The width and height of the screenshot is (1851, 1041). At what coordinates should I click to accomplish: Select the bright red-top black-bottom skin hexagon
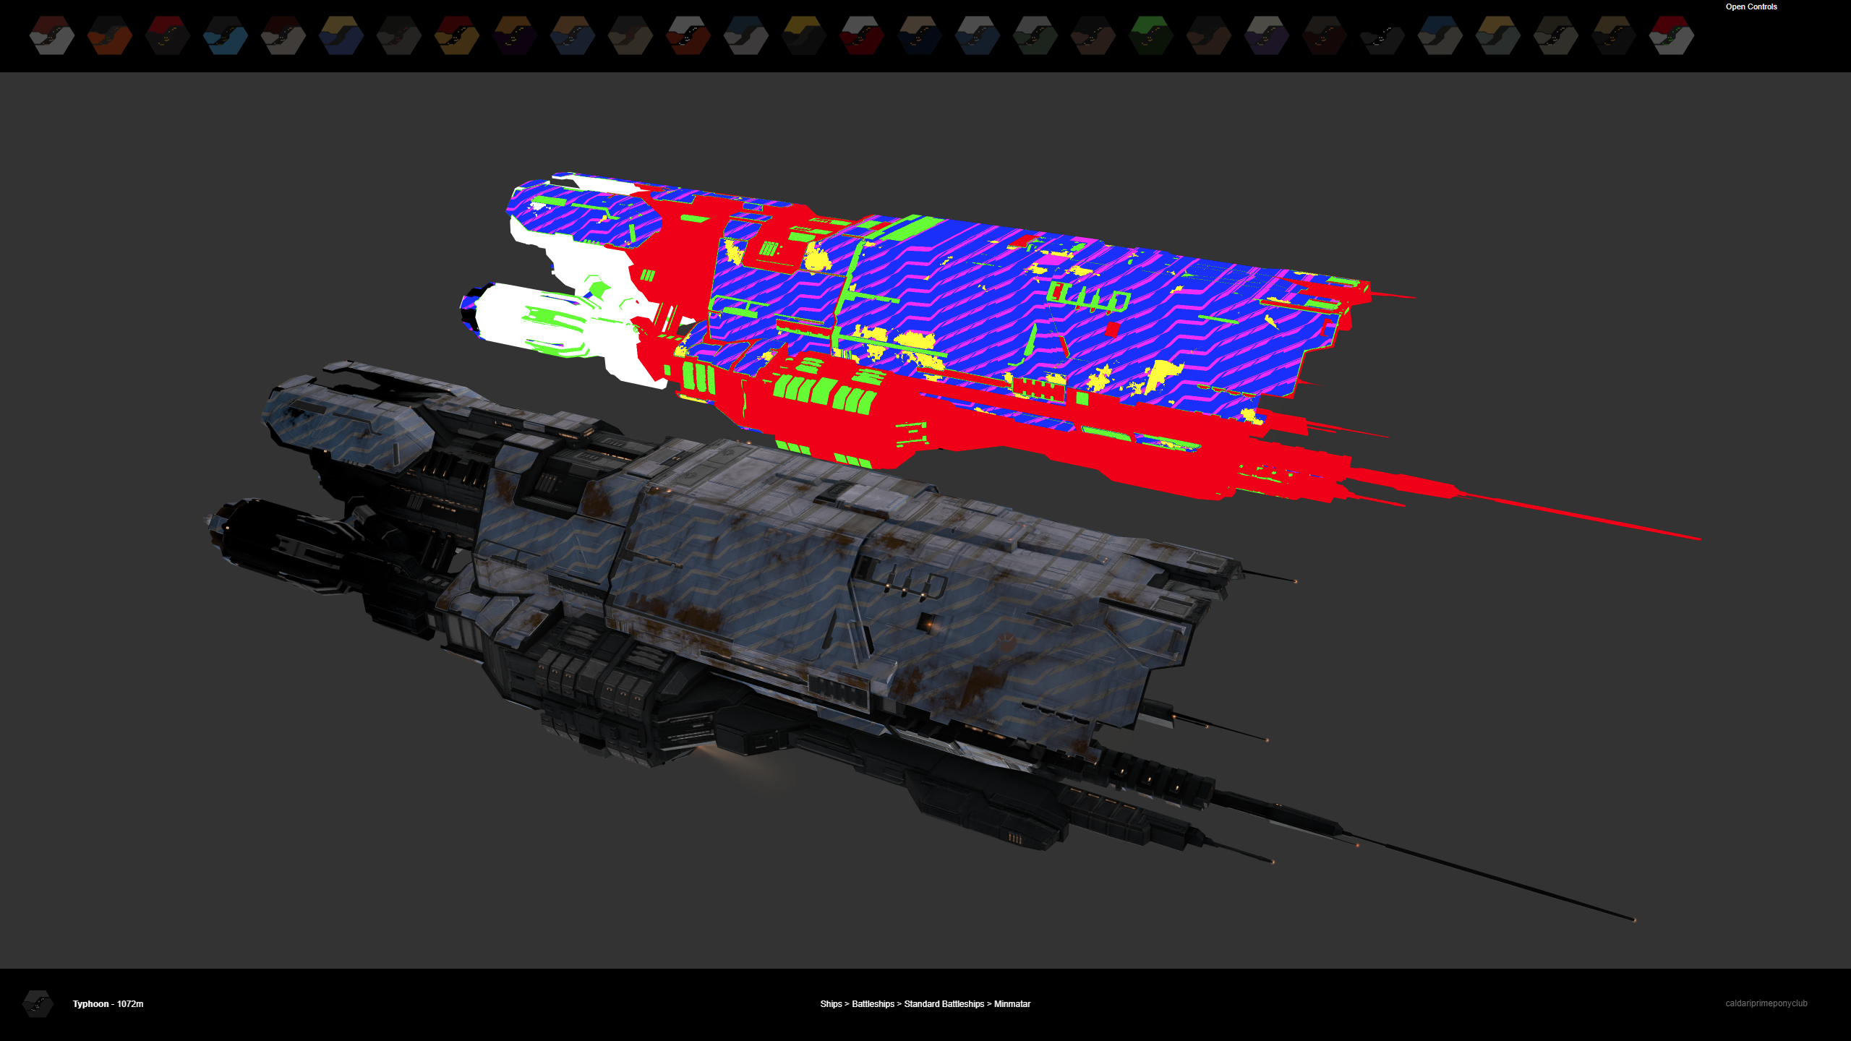[x=168, y=36]
